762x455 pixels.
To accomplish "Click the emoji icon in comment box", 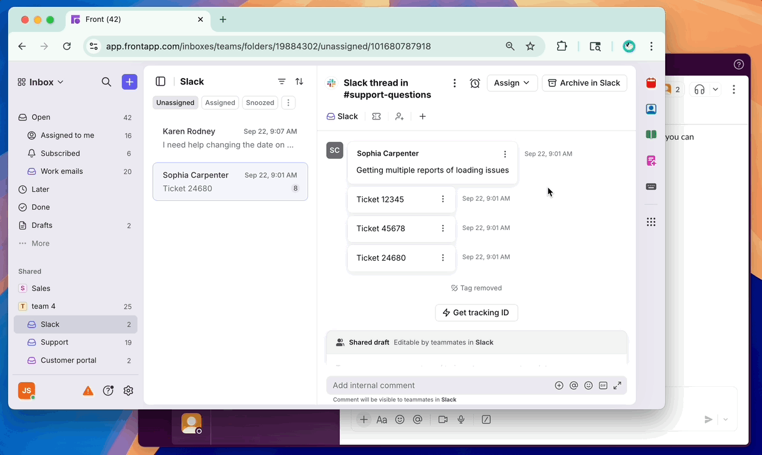I will tap(588, 386).
